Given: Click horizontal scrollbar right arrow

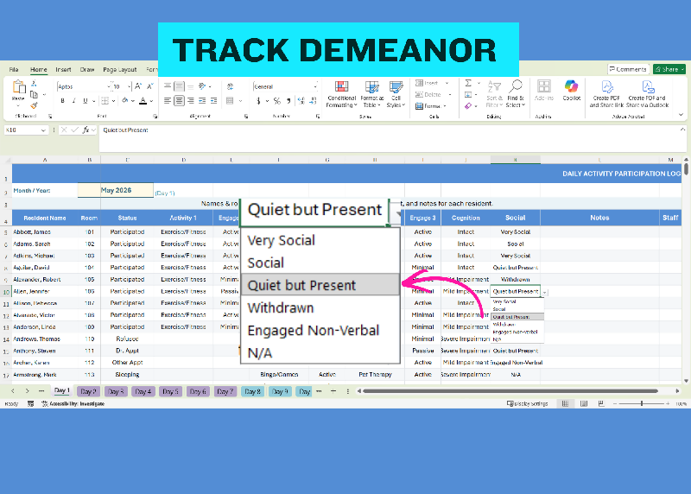Looking at the screenshot, I should pos(677,391).
